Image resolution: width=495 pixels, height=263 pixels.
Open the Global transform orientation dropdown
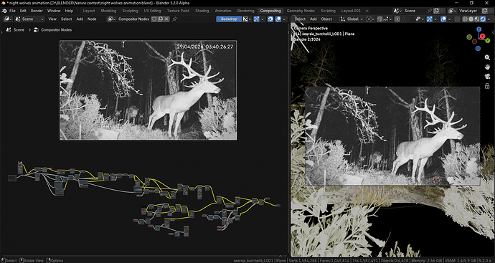pos(352,19)
